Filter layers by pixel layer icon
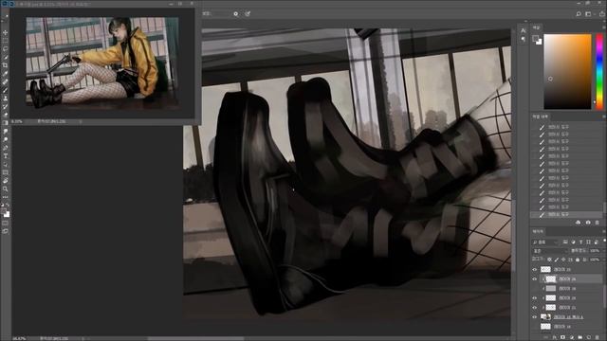The image size is (607, 341). [565, 242]
